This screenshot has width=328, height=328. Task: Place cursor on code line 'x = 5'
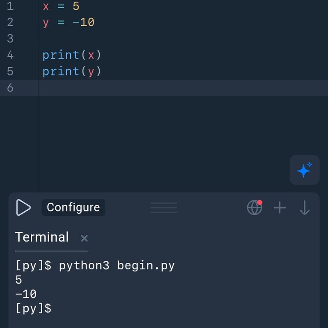[x=61, y=6]
